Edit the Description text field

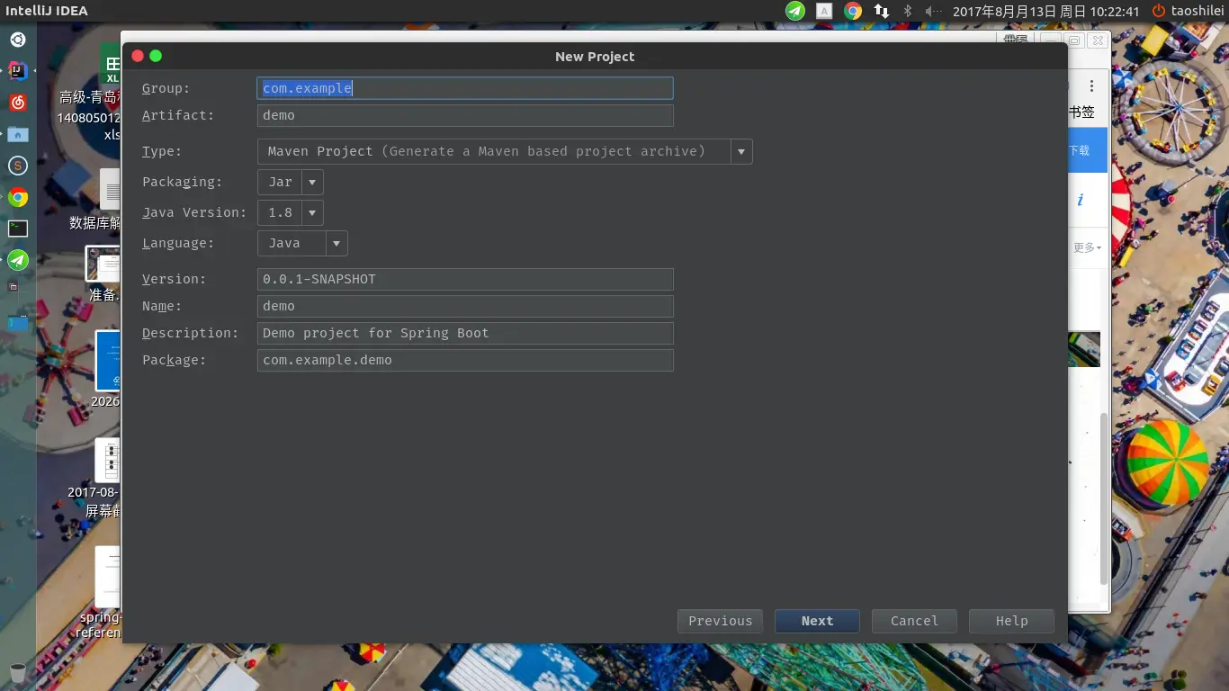pyautogui.click(x=465, y=333)
